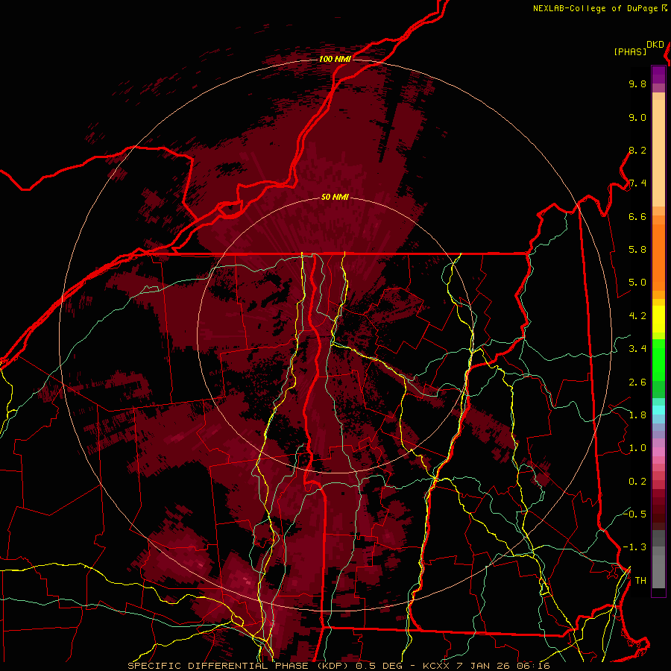Select the 5.0 legend value
The height and width of the screenshot is (671, 671).
(637, 283)
